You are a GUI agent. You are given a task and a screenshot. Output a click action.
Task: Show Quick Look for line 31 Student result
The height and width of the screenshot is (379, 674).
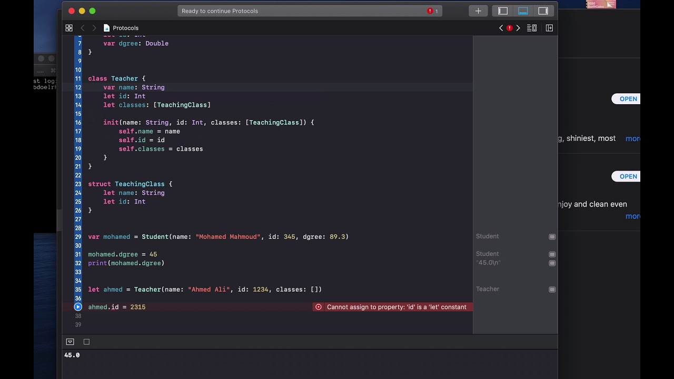[552, 254]
